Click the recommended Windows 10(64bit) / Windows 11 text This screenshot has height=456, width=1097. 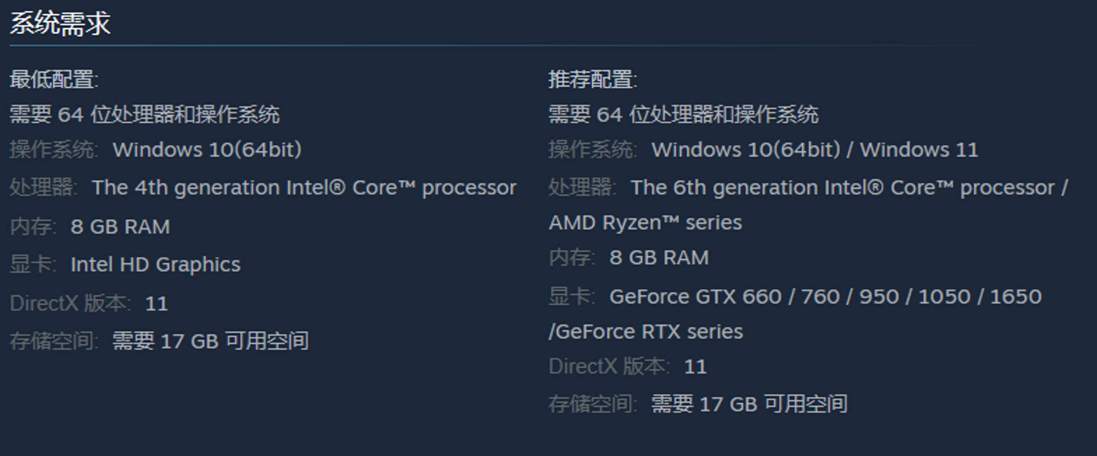pyautogui.click(x=815, y=150)
